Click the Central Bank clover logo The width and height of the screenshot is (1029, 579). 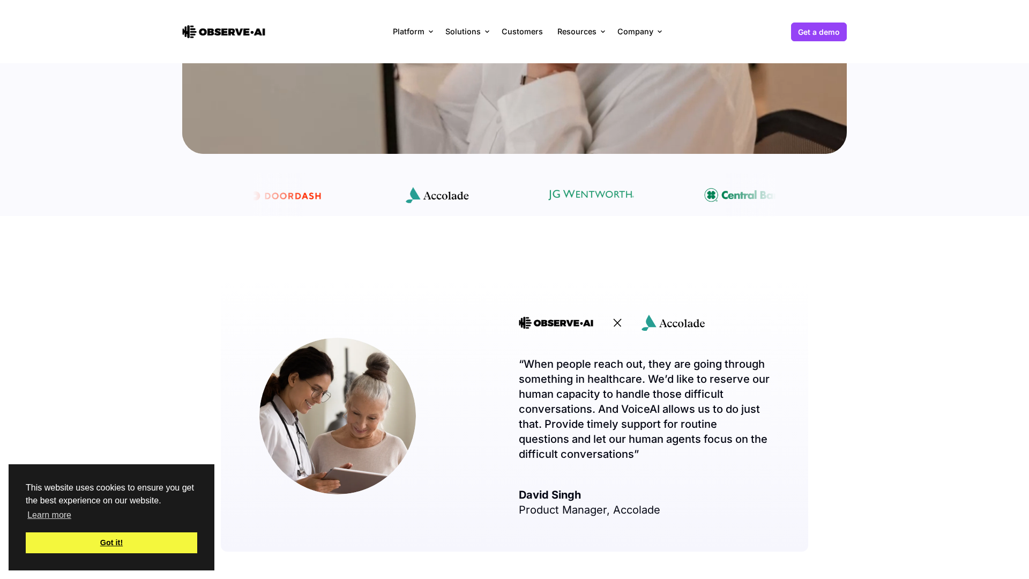[740, 195]
